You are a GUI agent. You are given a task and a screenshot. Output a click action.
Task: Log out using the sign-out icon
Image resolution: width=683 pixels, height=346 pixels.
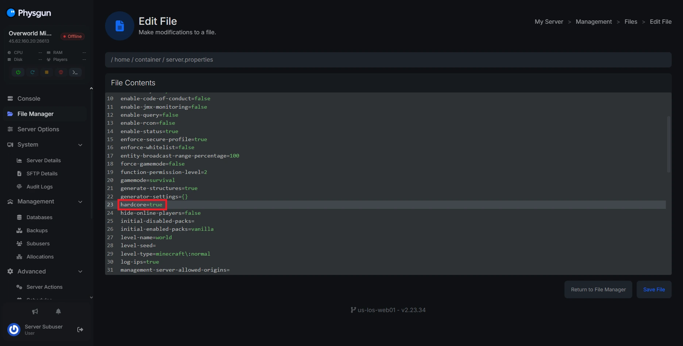pyautogui.click(x=80, y=329)
